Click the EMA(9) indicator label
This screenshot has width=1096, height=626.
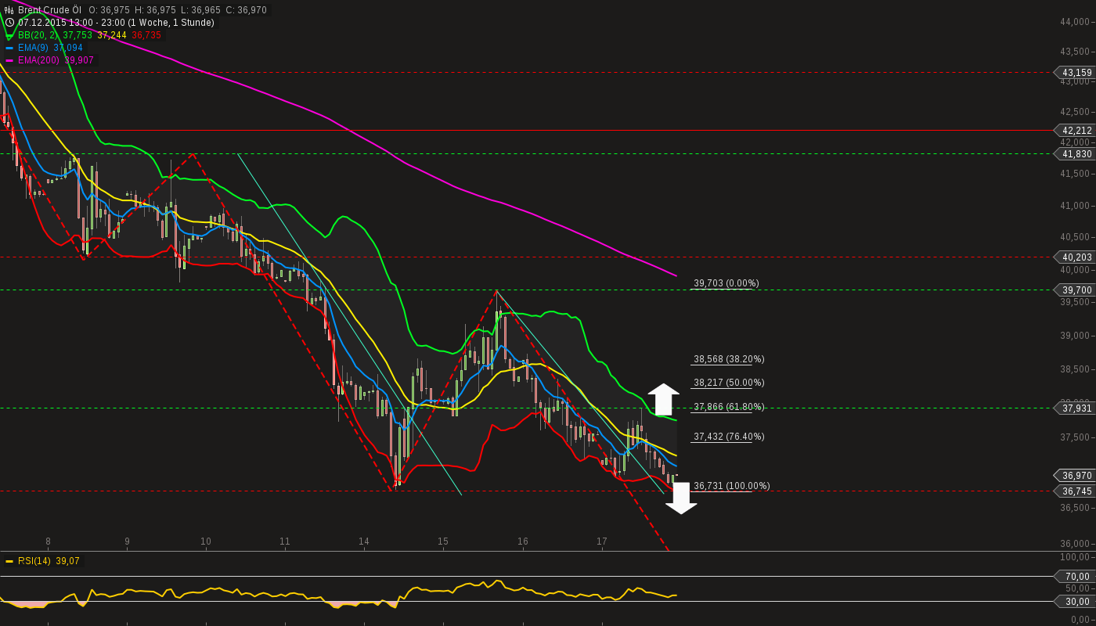pos(34,48)
